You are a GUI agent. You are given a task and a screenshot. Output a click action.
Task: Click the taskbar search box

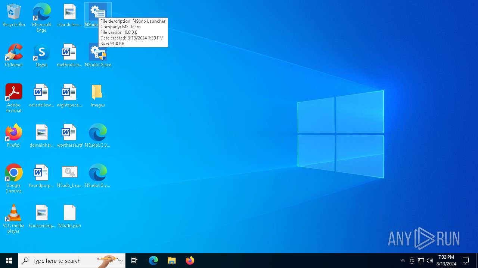[72, 261]
